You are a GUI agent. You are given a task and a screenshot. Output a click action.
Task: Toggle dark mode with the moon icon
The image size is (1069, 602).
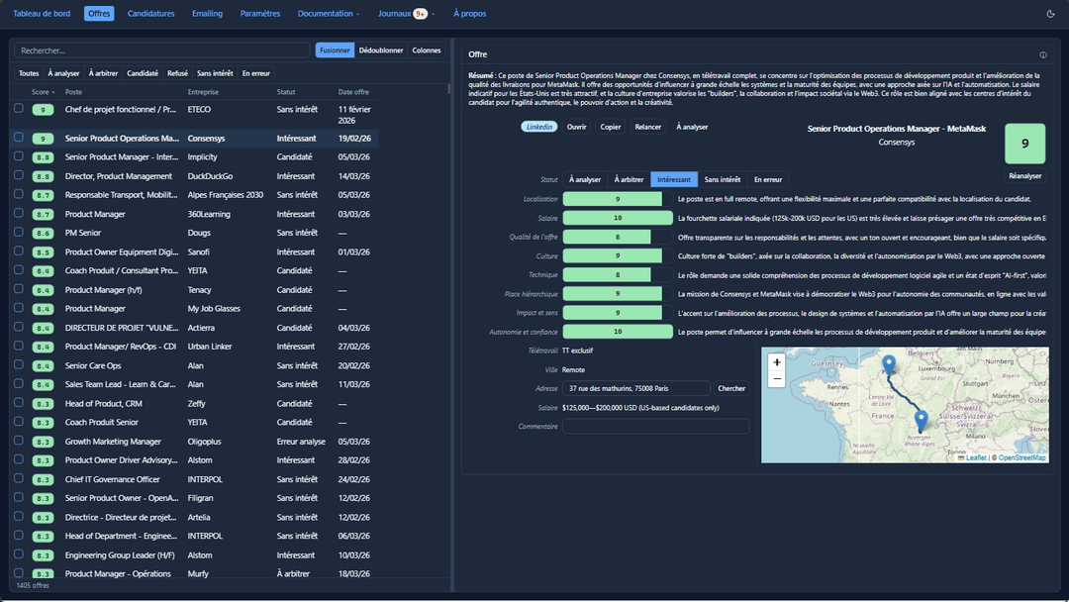point(1050,14)
